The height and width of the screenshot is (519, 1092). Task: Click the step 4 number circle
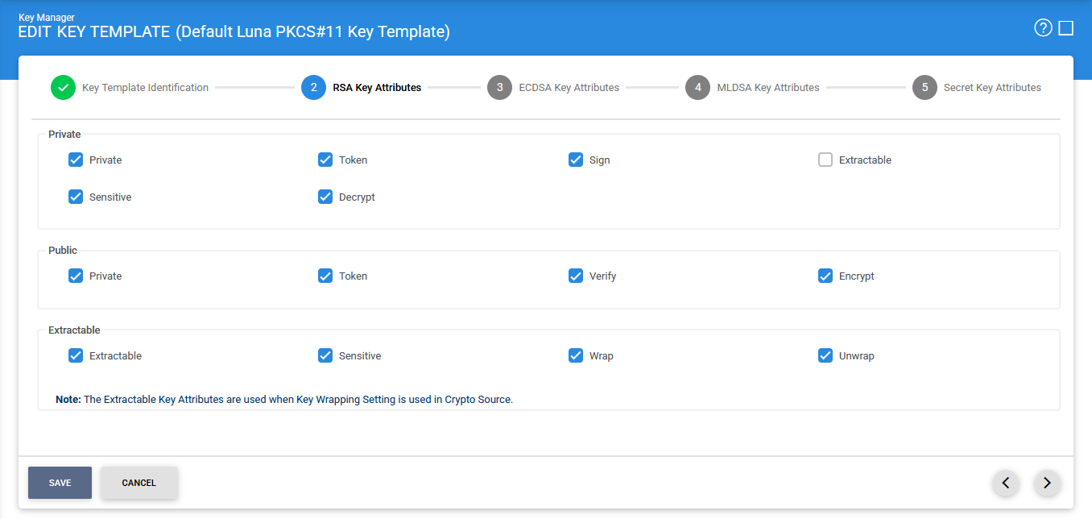[x=697, y=87]
